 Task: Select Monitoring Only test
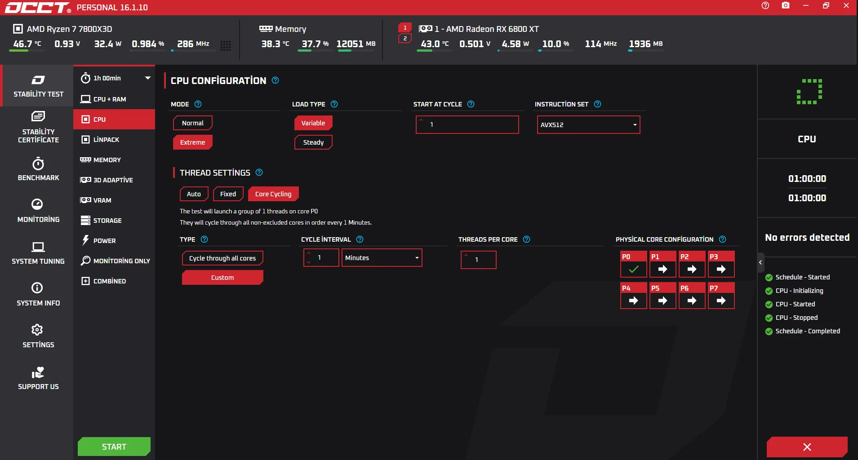(114, 261)
